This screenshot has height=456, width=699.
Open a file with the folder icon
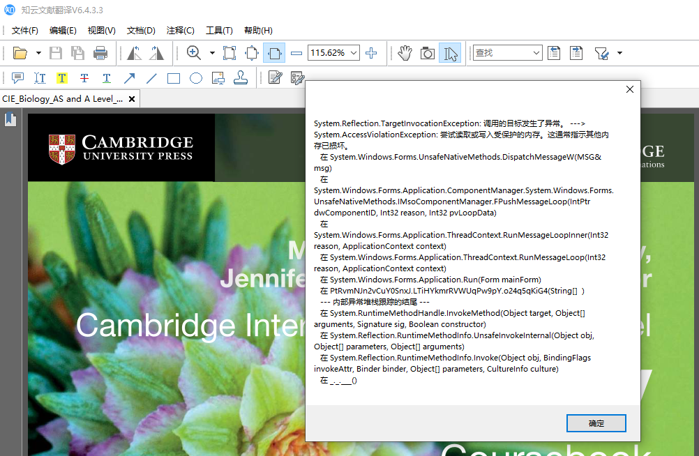click(x=20, y=53)
